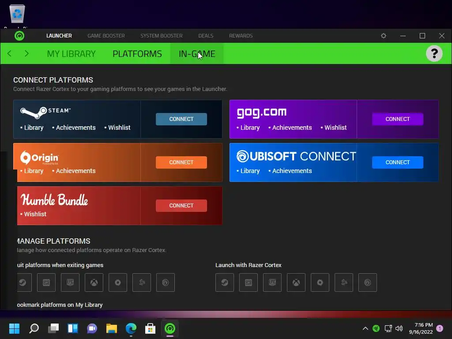Toggle Origin under Quit platforms when exiting games
452x339 pixels.
click(x=117, y=282)
